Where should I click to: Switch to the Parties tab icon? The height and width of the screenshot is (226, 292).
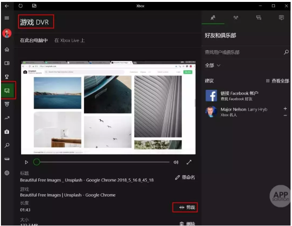click(236, 18)
